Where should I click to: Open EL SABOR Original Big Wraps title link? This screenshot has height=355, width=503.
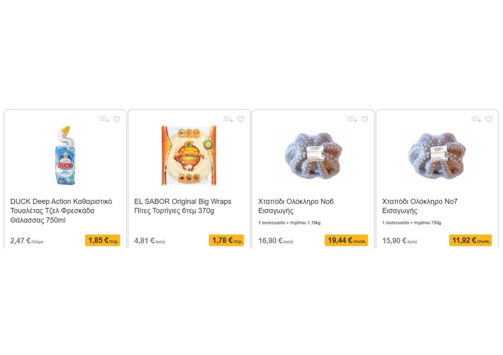point(183,206)
